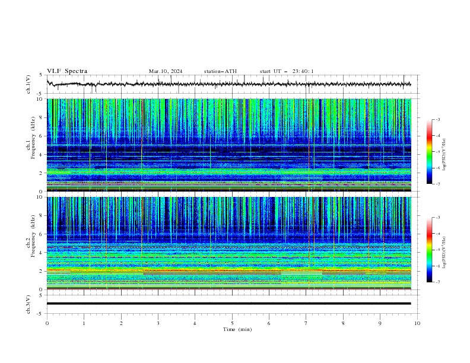Select the "Mar.10, 2024" date text
Viewport: 470px width, 363px height.
tap(166, 71)
